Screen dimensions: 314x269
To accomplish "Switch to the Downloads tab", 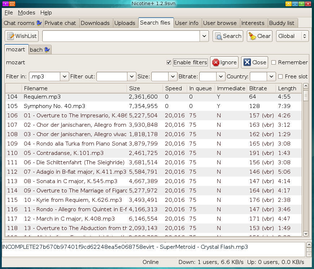I will [96, 23].
